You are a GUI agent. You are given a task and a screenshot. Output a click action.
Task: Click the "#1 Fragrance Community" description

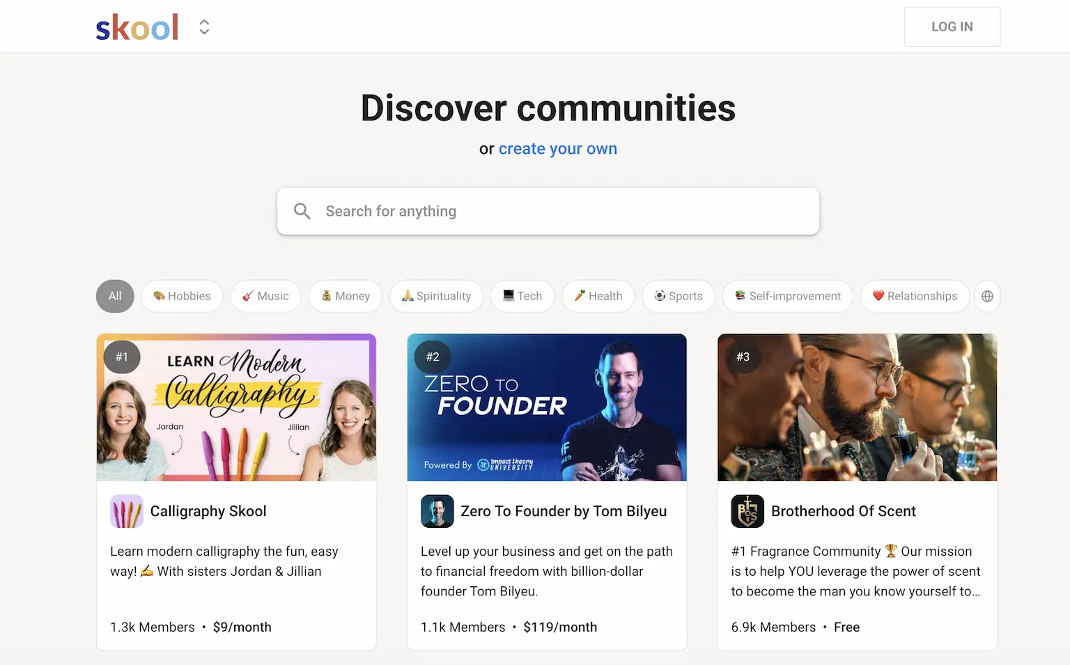tap(855, 571)
